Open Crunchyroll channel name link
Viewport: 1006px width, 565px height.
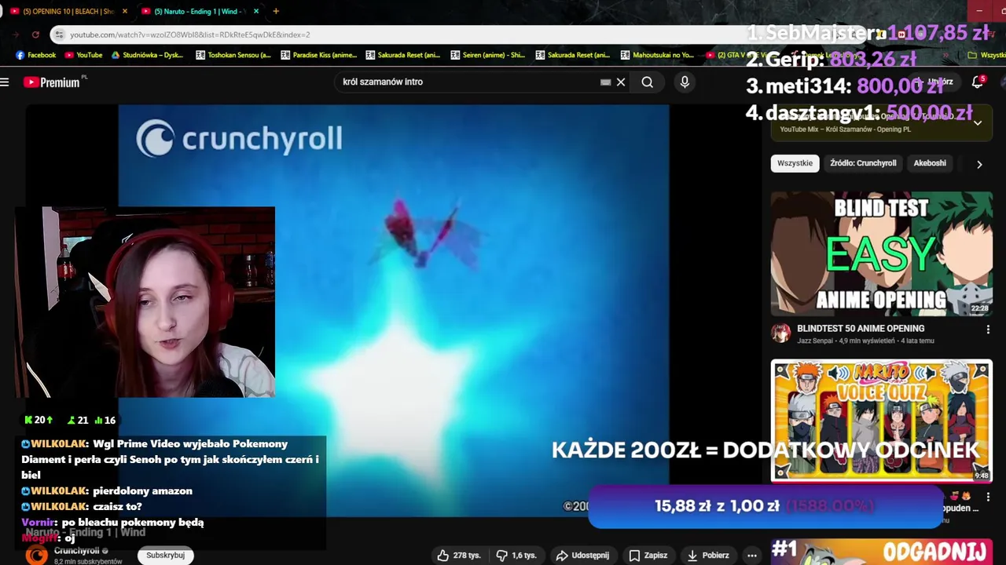point(76,551)
